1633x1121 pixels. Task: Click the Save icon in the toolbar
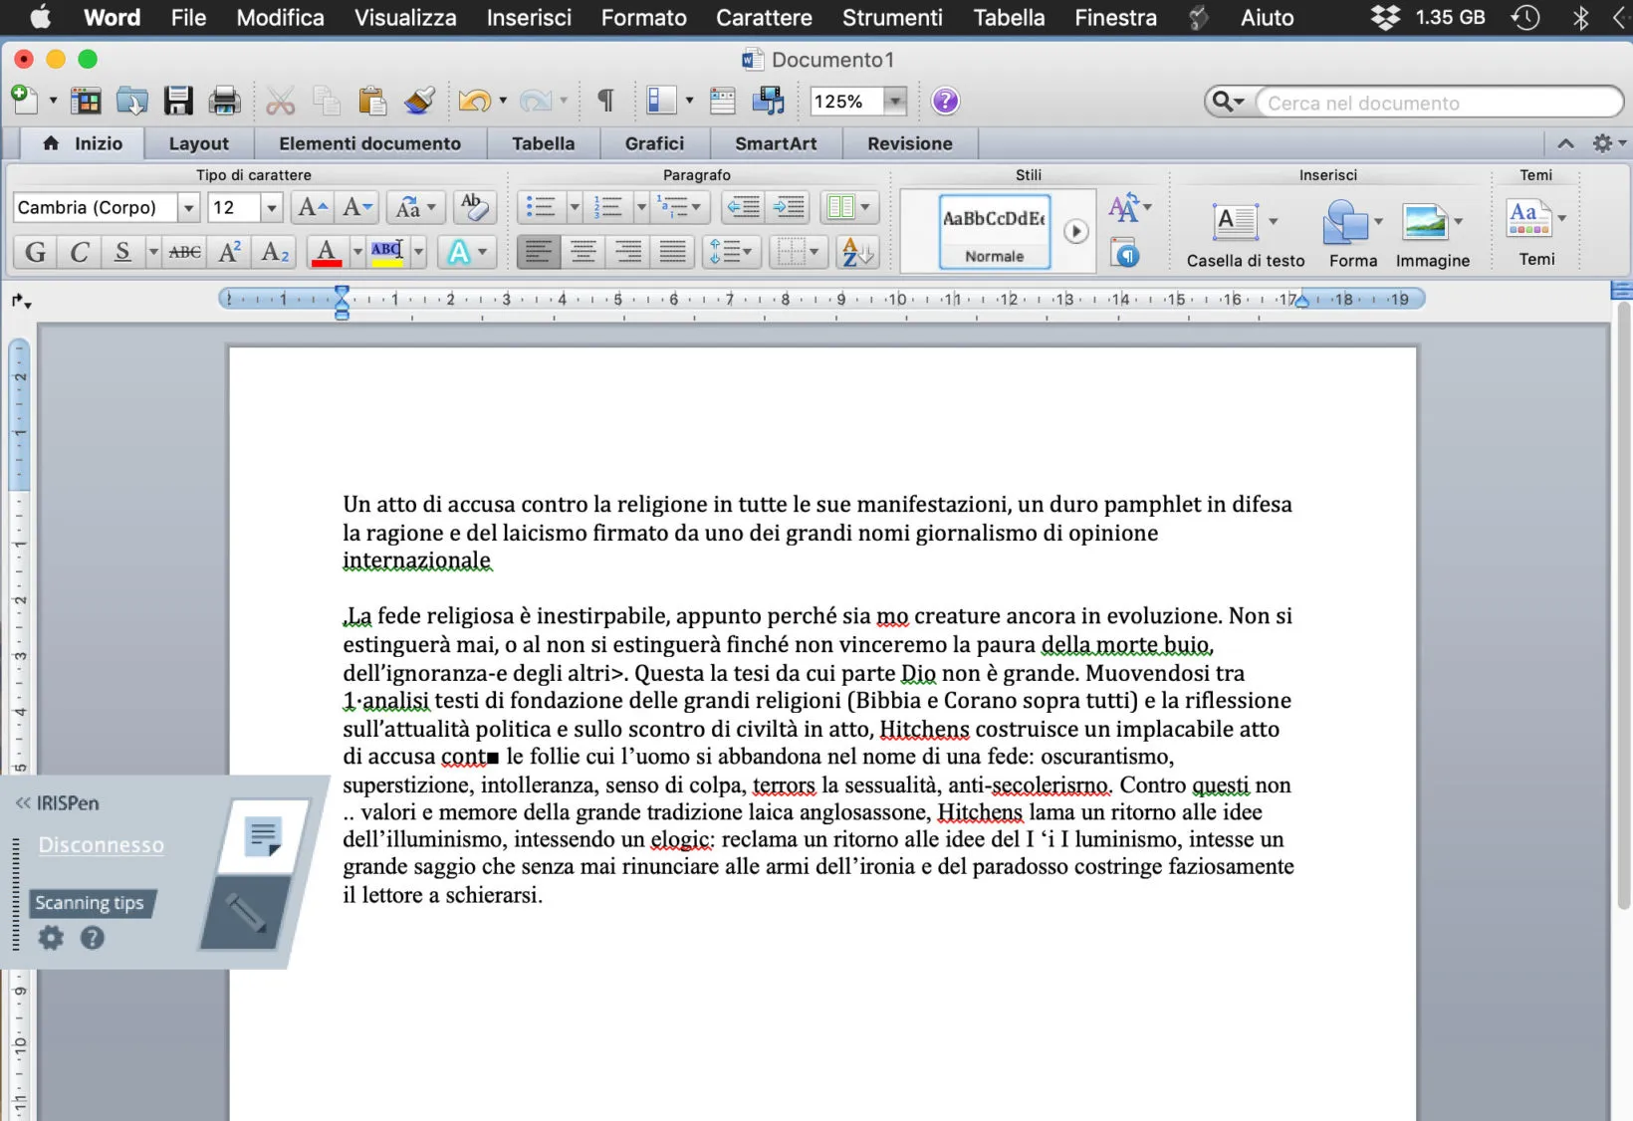177,100
